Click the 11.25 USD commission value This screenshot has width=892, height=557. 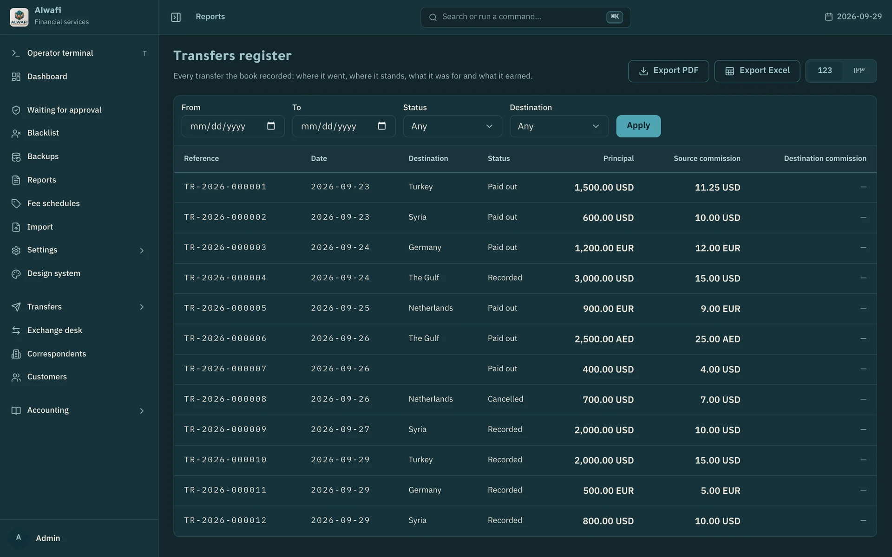717,188
